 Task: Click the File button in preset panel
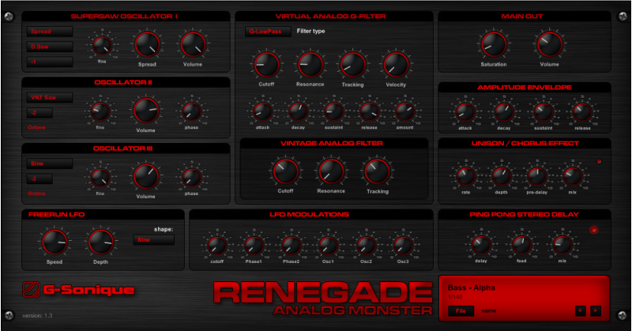[x=459, y=310]
